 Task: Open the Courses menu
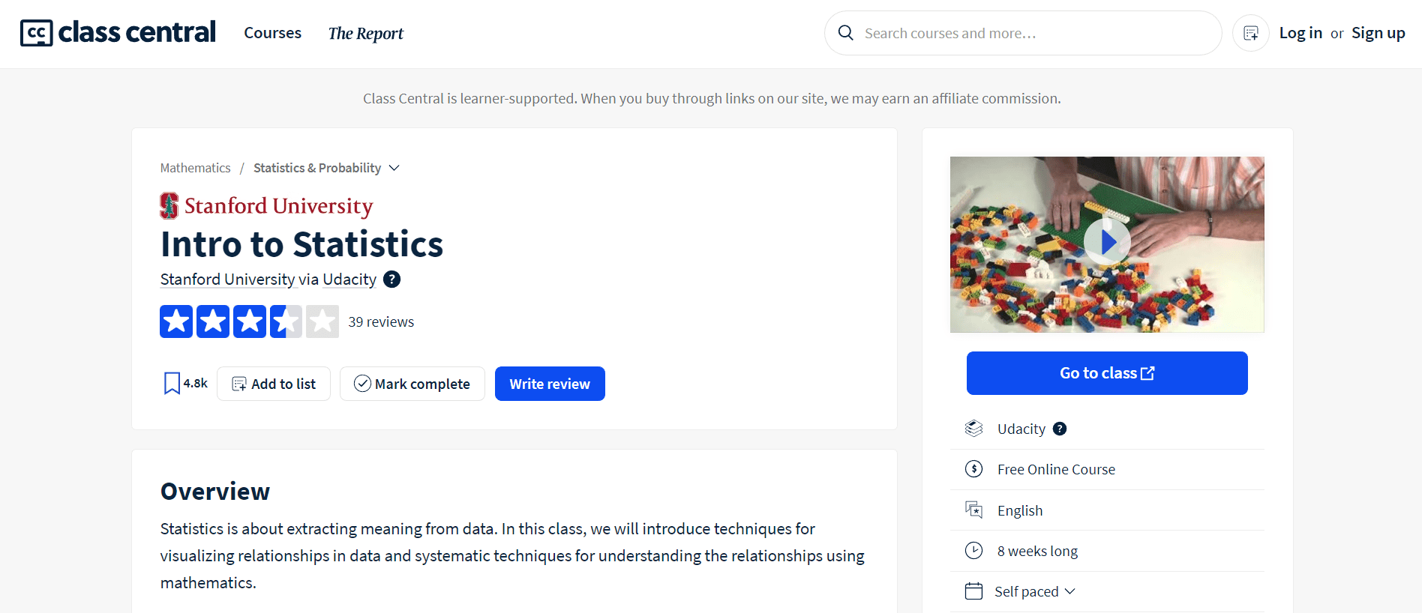click(273, 33)
